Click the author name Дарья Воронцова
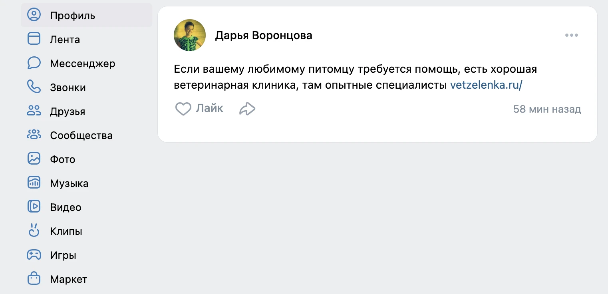Screen dimensions: 608x294 click(264, 36)
